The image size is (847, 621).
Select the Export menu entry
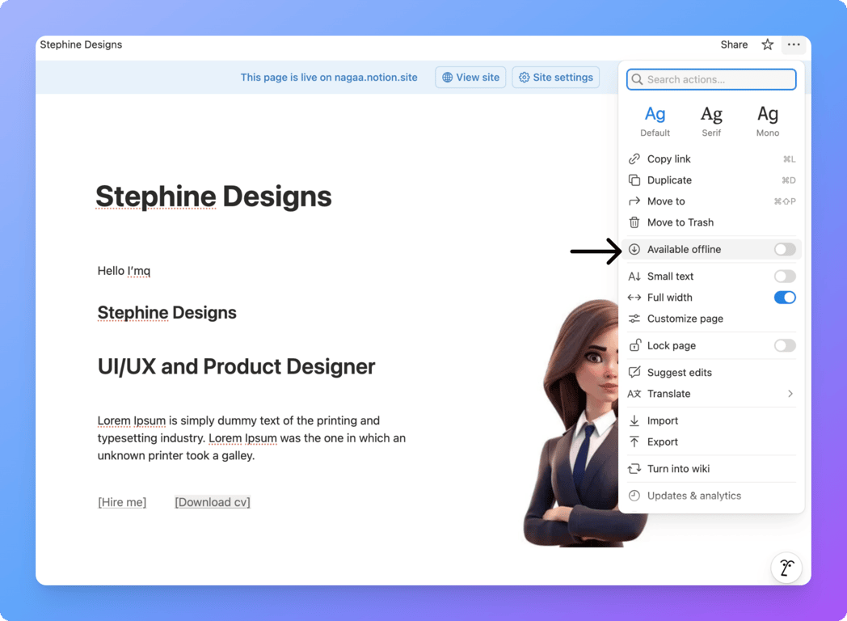pos(711,441)
